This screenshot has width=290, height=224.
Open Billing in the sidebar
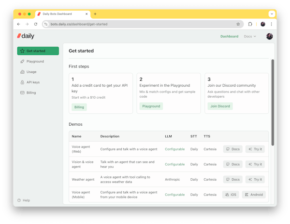pos(31,93)
